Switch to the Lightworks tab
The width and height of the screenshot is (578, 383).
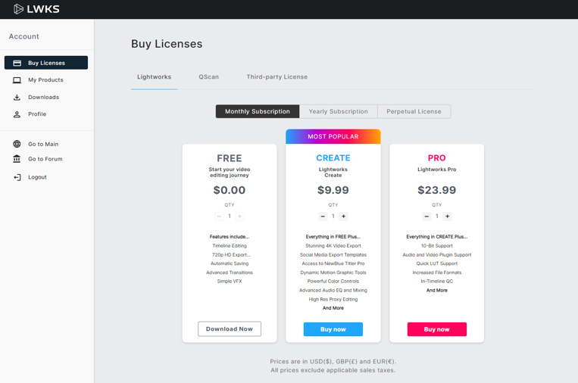(154, 77)
